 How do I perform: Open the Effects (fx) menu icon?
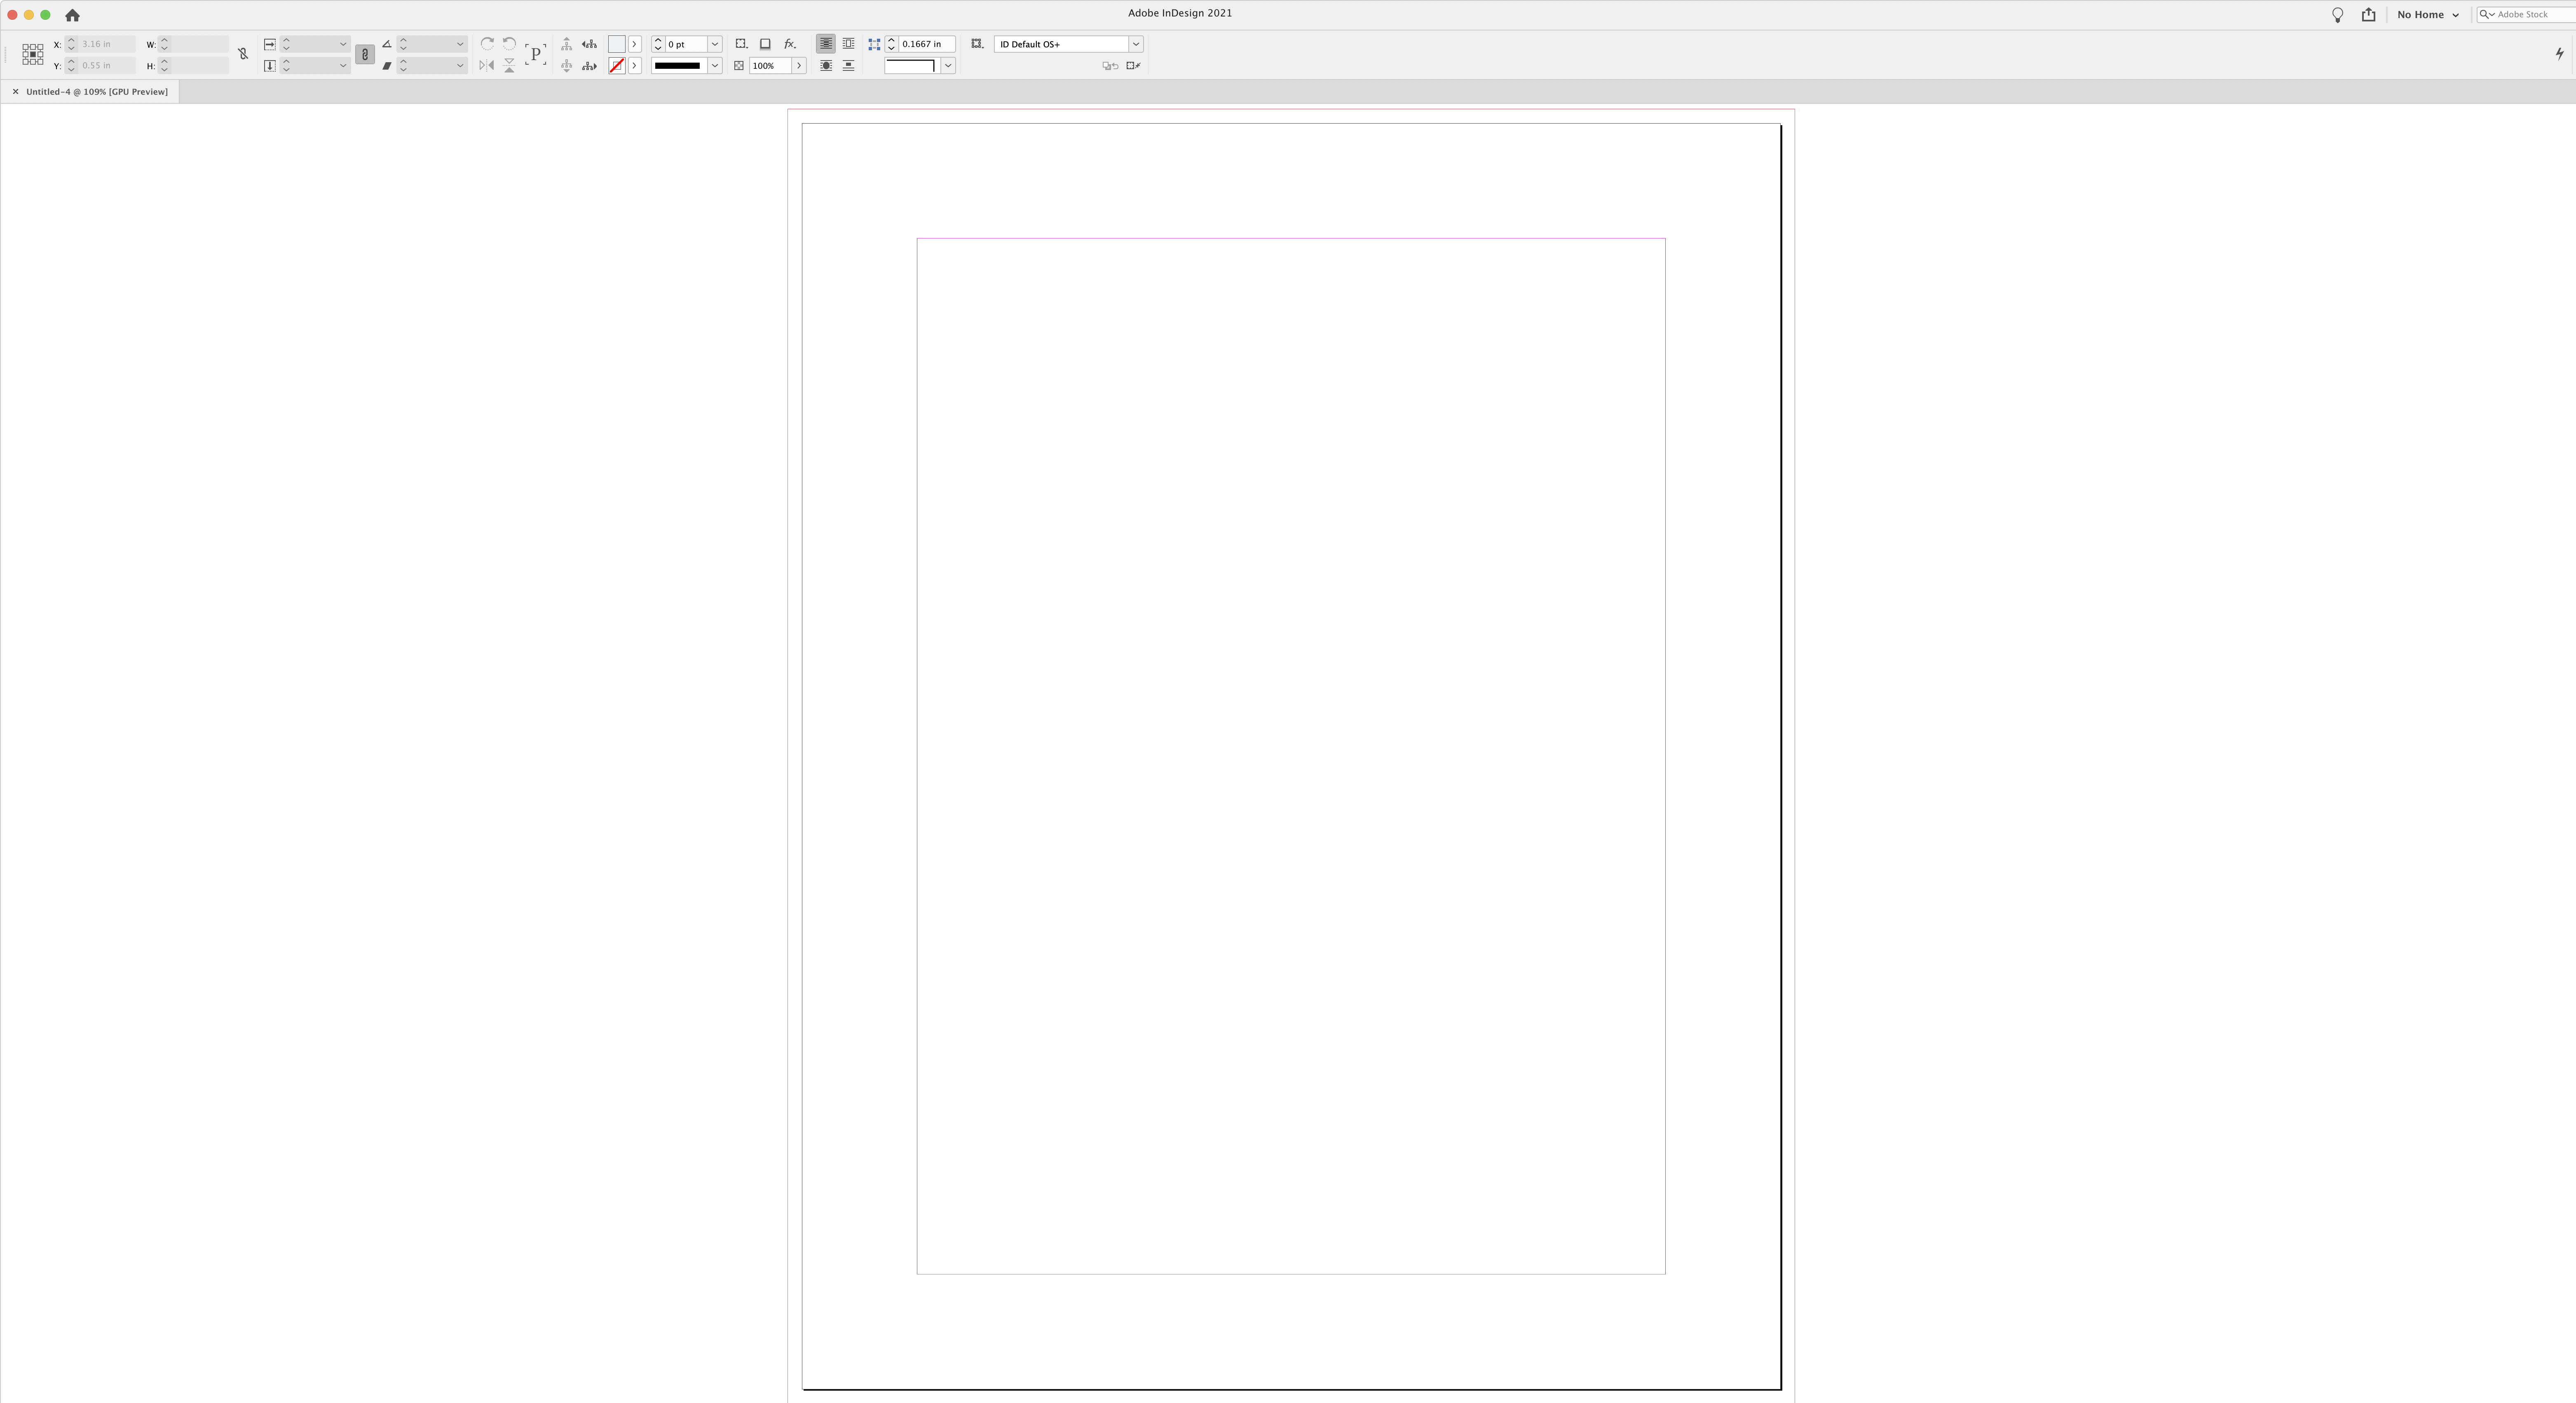(790, 44)
